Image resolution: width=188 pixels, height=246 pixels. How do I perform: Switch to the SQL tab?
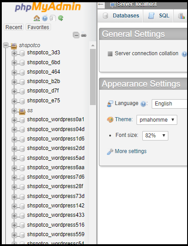coord(158,16)
